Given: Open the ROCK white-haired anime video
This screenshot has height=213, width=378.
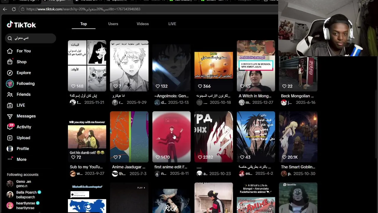Looking at the screenshot, I should [x=172, y=198].
